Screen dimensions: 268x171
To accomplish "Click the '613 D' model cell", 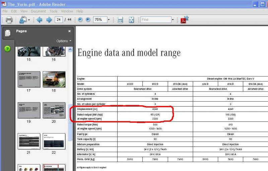I will (x=130, y=84).
